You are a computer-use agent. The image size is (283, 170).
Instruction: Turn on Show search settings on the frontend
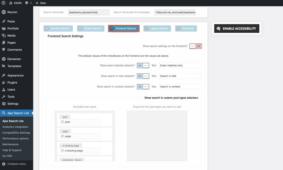[x=196, y=46]
